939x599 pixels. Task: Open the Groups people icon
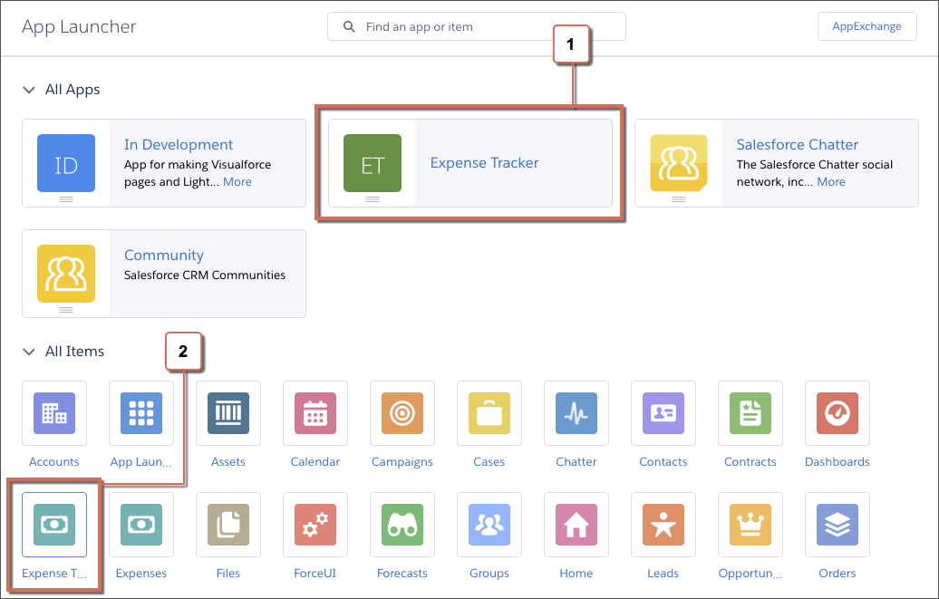pyautogui.click(x=489, y=525)
